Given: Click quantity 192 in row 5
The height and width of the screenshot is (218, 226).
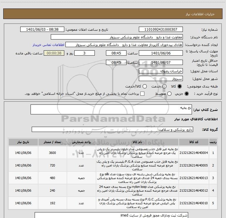Looking at the screenshot, I should [52, 203].
